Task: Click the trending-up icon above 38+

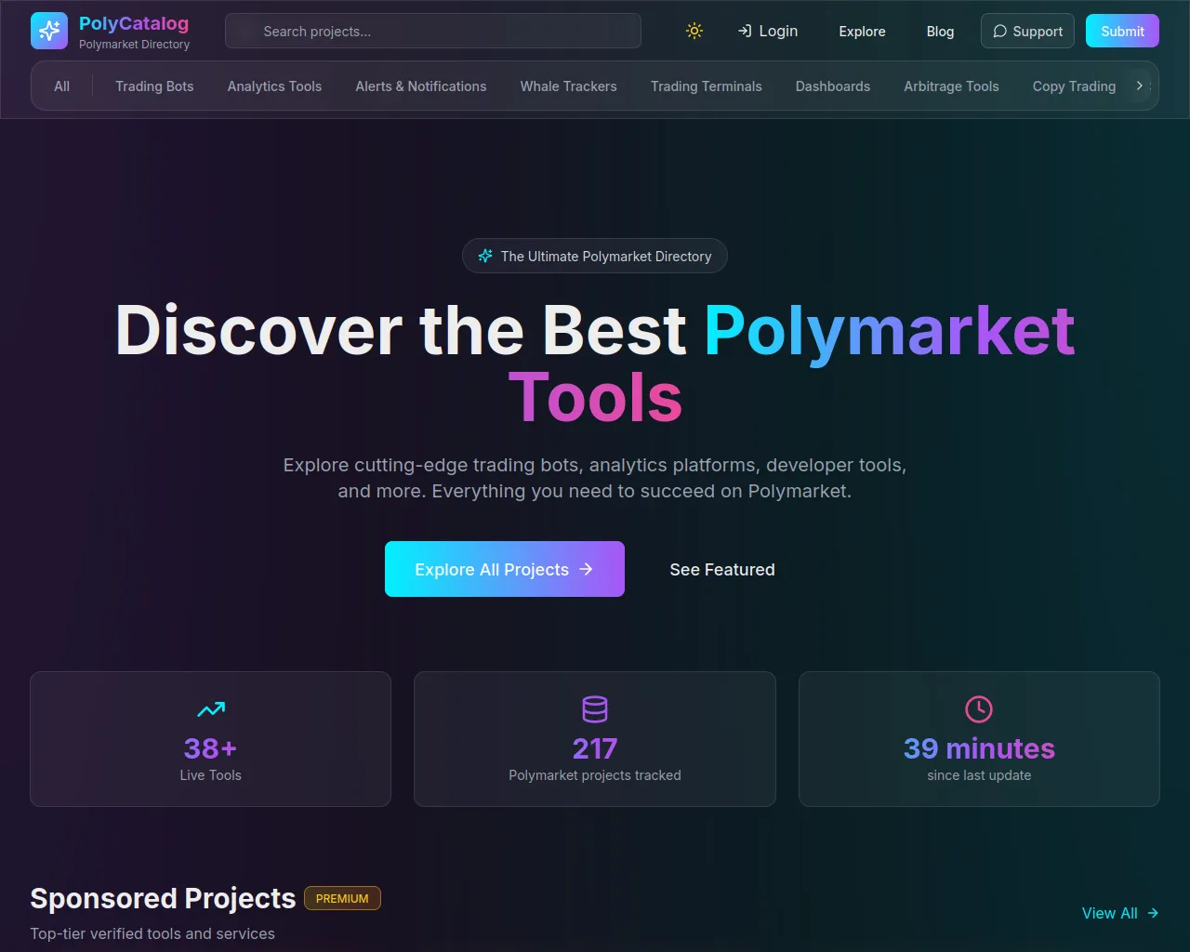Action: pos(211,709)
